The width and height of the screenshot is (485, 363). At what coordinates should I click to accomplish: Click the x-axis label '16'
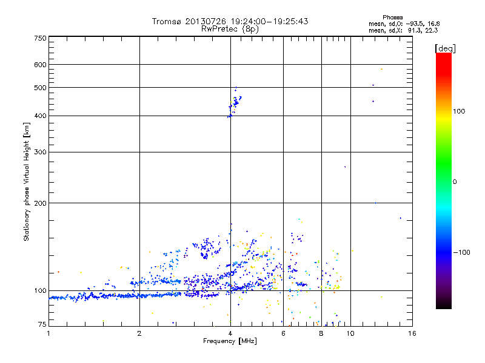click(412, 333)
